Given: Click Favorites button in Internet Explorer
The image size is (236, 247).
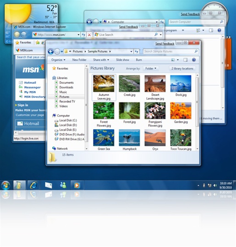Looking at the screenshot, I should click(23, 43).
